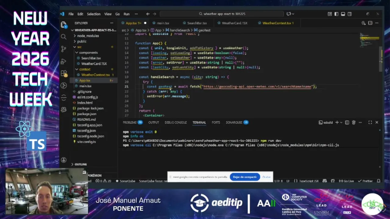Screen dimensions: 390x219
Task: Click 'Dejar de compartir' button
Action: click(245, 177)
